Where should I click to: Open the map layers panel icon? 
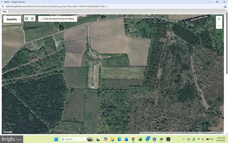point(26,19)
